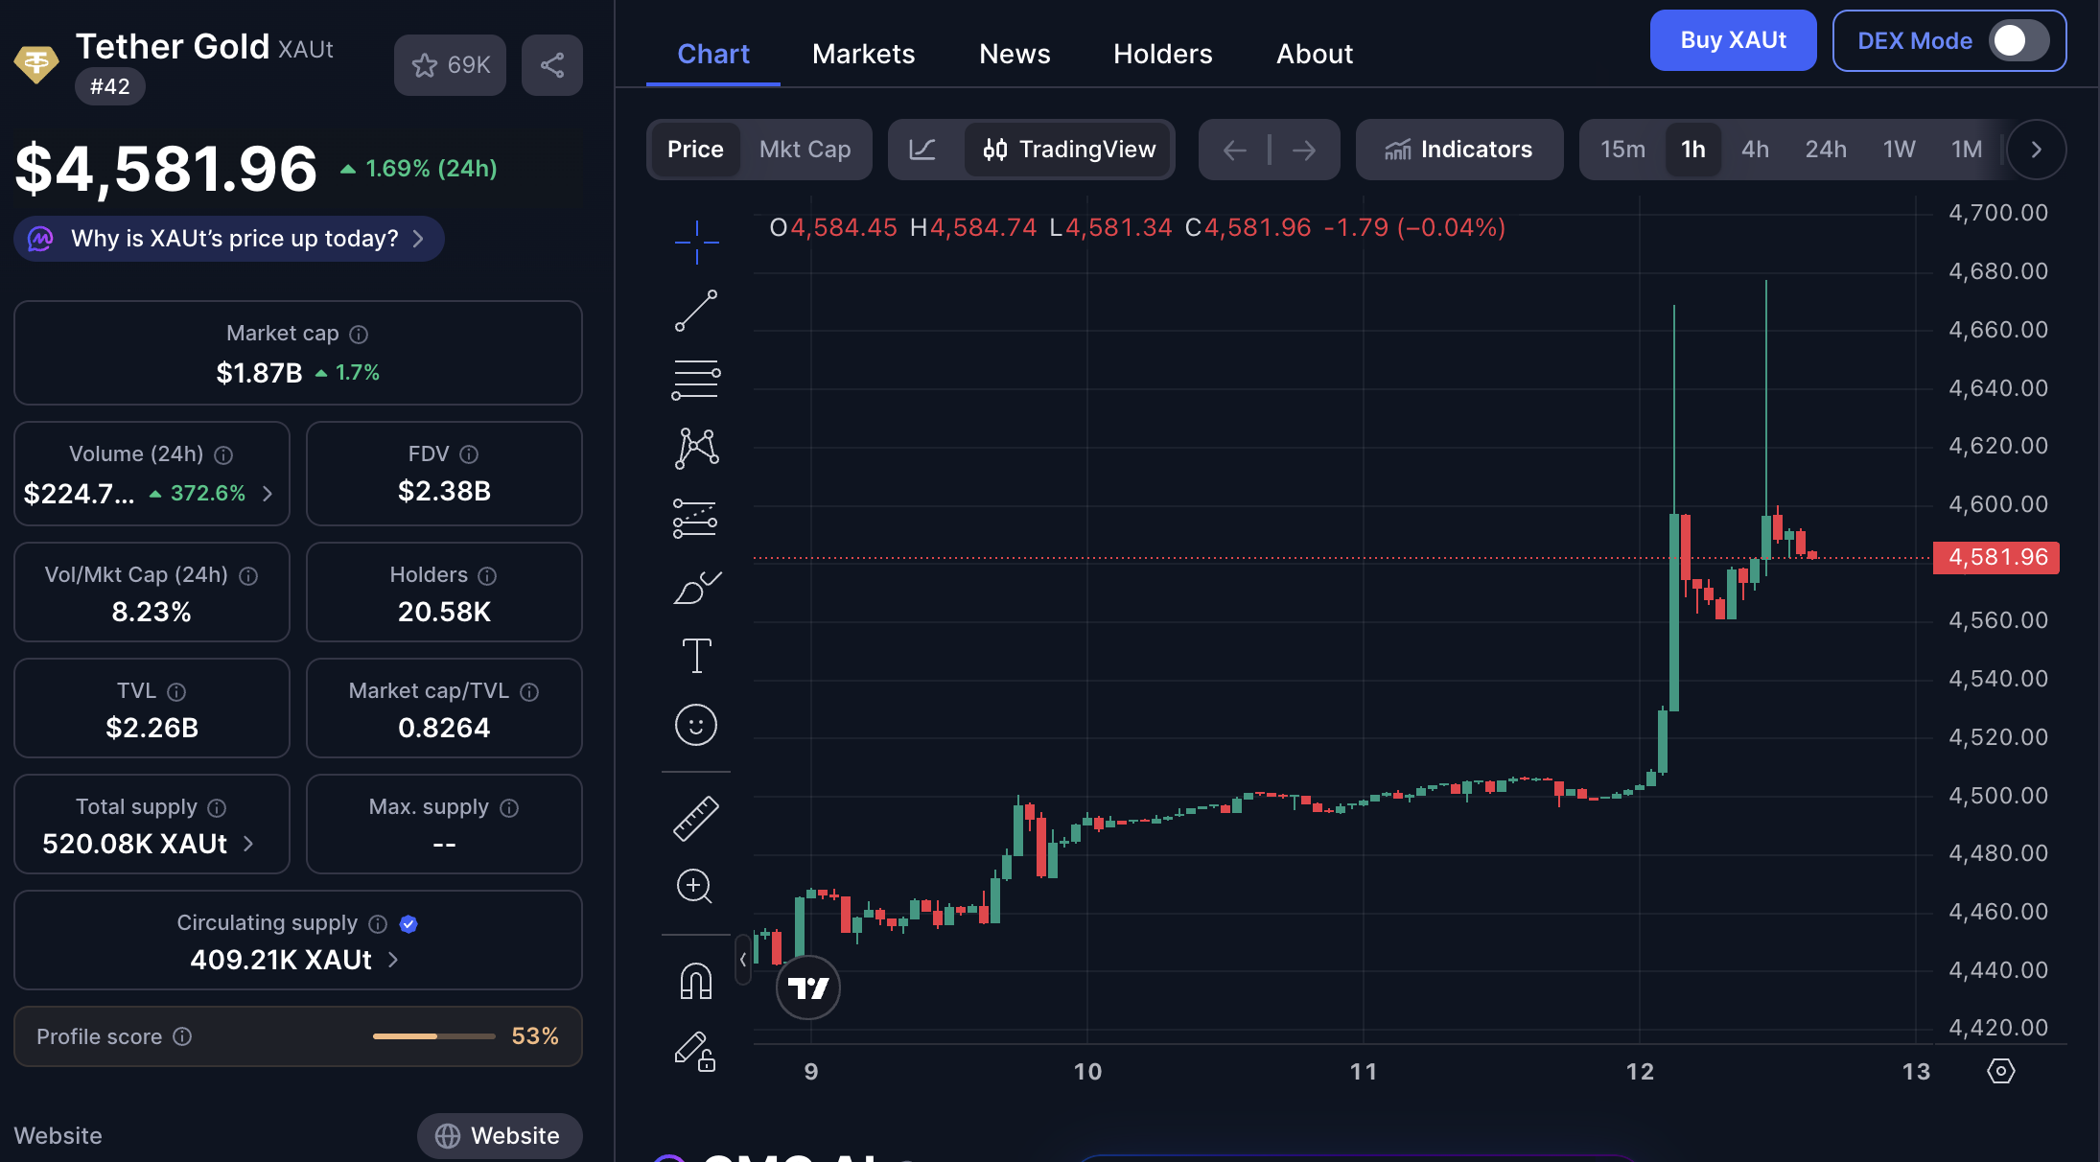Viewport: 2100px width, 1162px height.
Task: Select the trend line drawing tool
Action: tap(695, 311)
